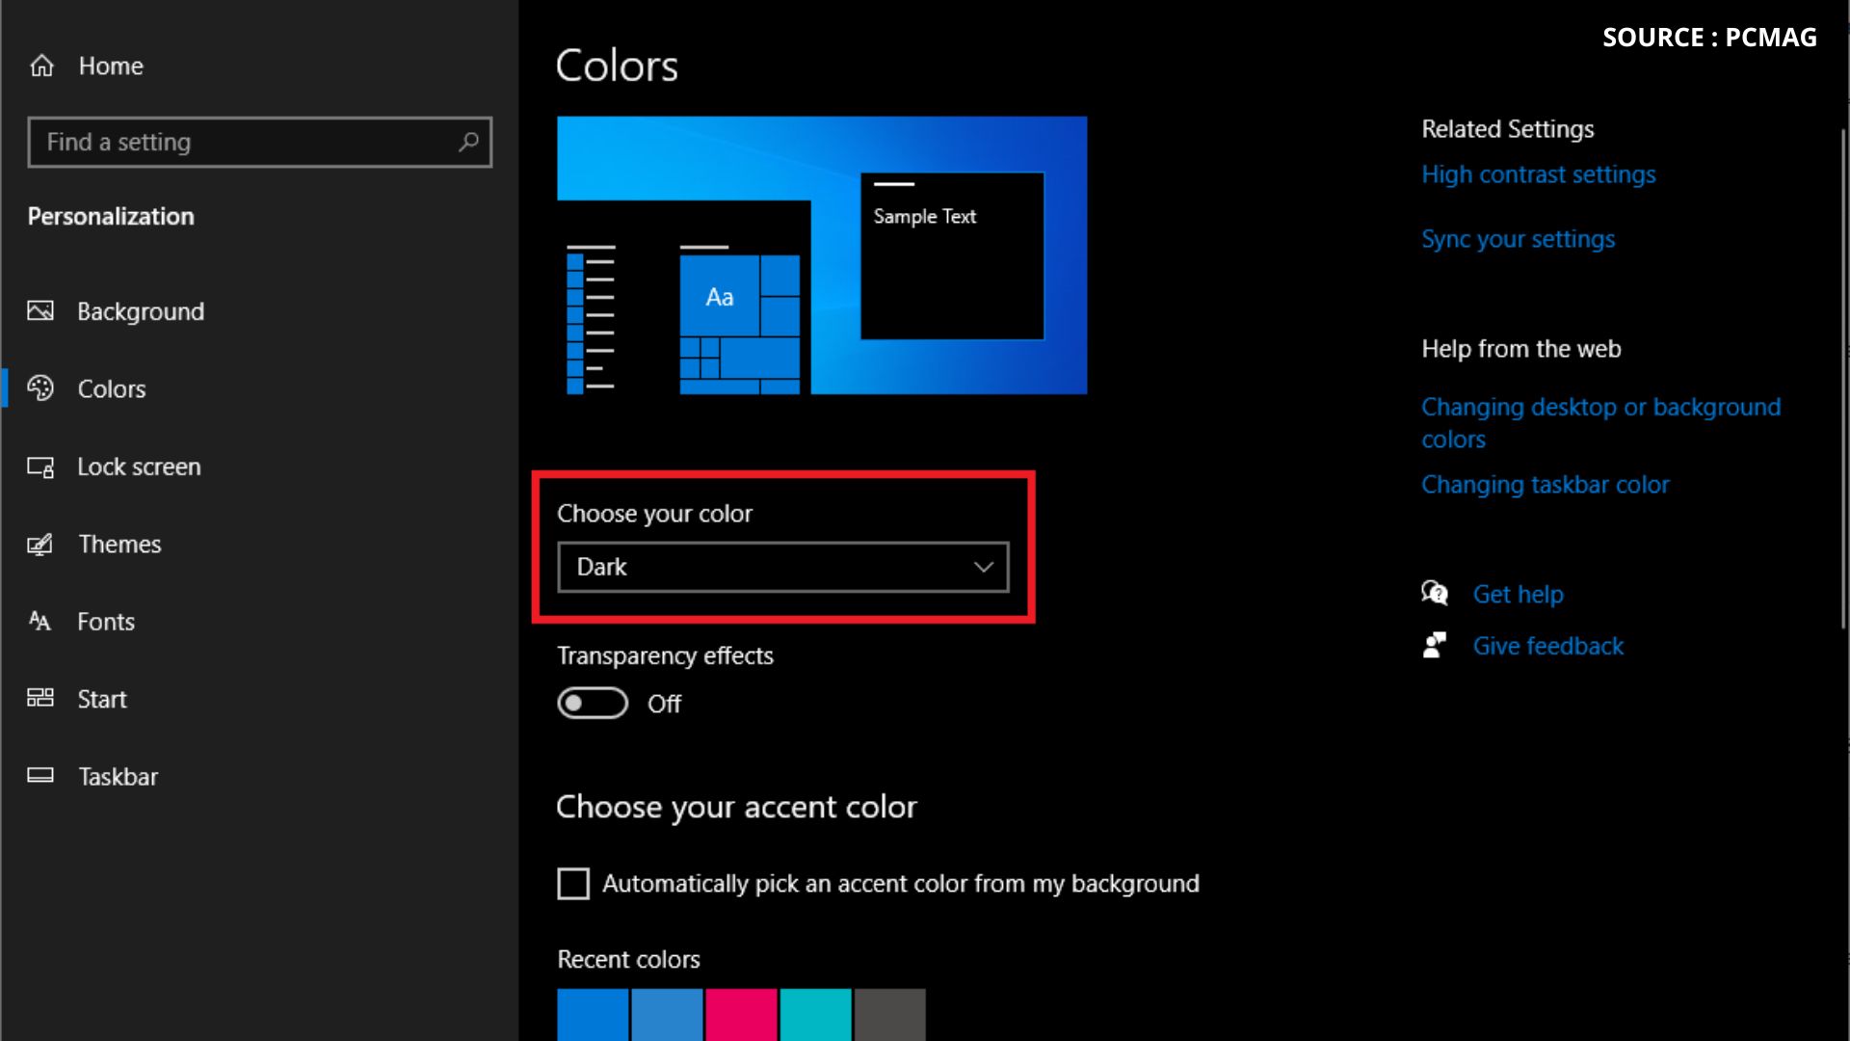Click the Sample Text preview window

(x=952, y=256)
